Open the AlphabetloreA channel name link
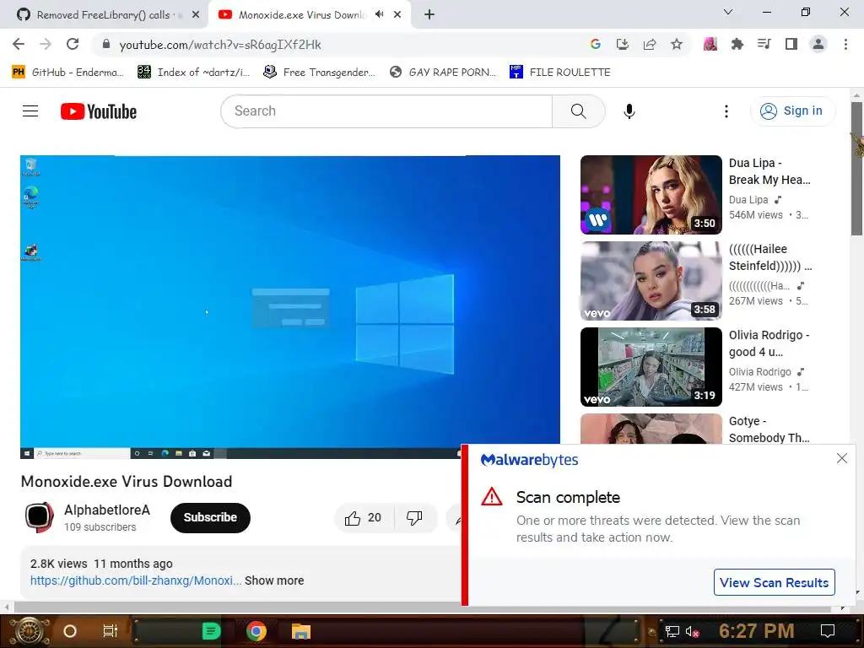The image size is (864, 648). point(107,510)
